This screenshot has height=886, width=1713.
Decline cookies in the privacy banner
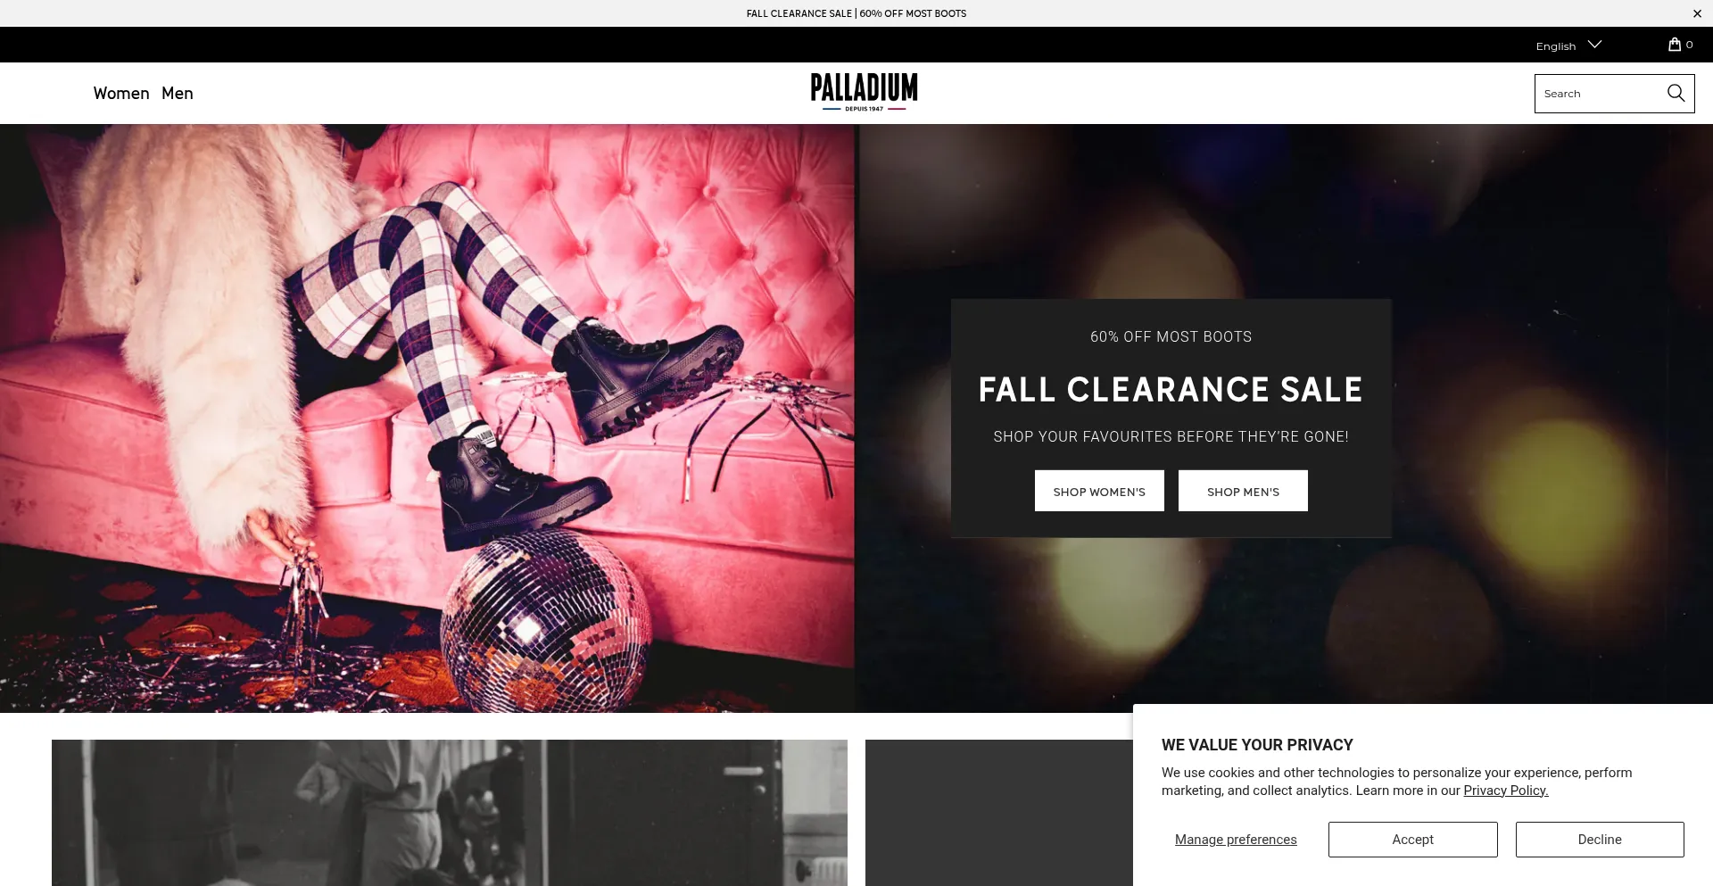point(1600,840)
